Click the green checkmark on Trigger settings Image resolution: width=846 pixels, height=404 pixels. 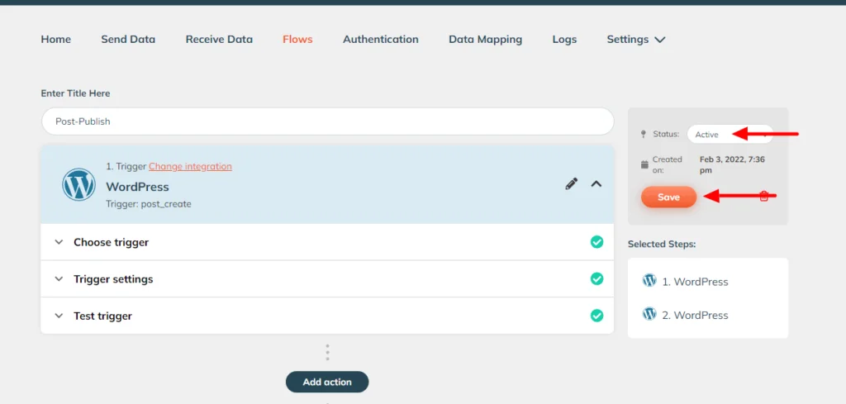point(596,278)
